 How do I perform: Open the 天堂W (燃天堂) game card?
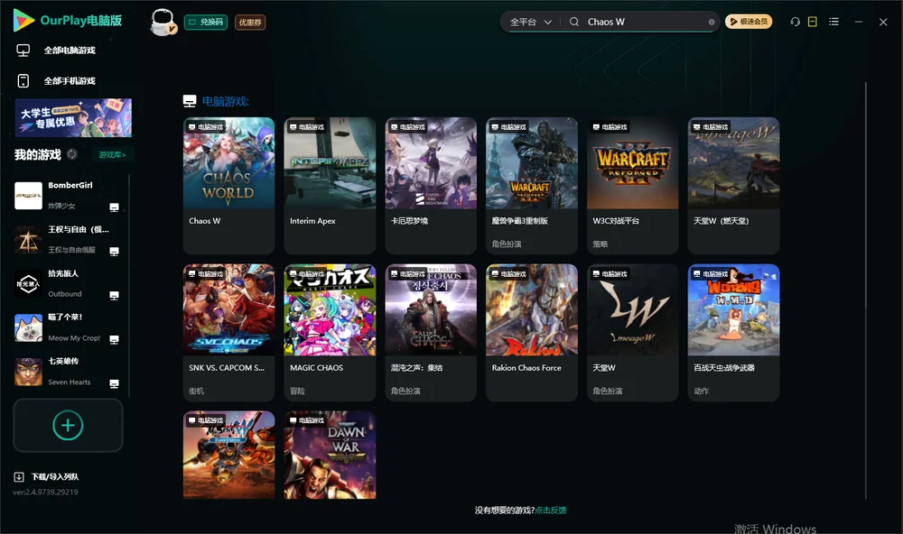pyautogui.click(x=733, y=185)
